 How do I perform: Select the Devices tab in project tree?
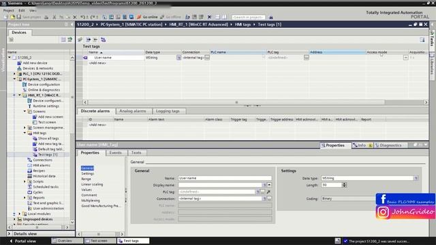(19, 33)
